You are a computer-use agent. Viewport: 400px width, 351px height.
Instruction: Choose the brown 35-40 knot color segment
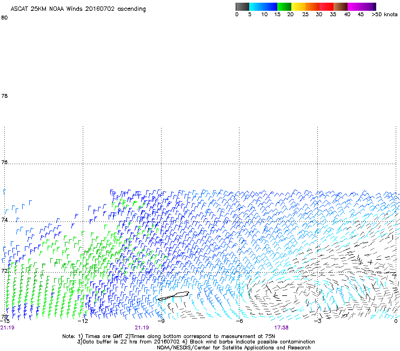pos(341,6)
